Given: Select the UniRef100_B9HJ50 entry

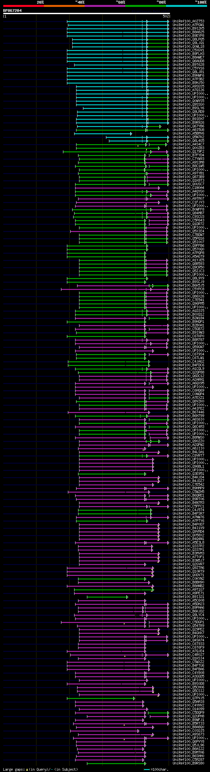Looking at the screenshot, I should [188, 83].
